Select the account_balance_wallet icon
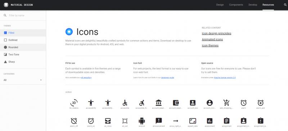Viewport: 288px width, 131px height. 176,103
